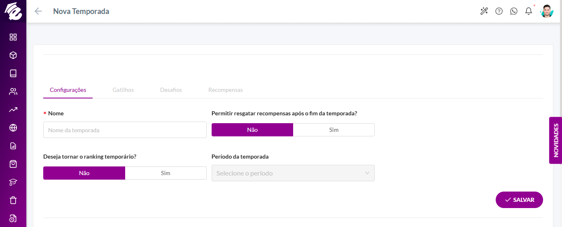Open the globe icon in sidebar
This screenshot has height=227, width=562.
pos(13,128)
